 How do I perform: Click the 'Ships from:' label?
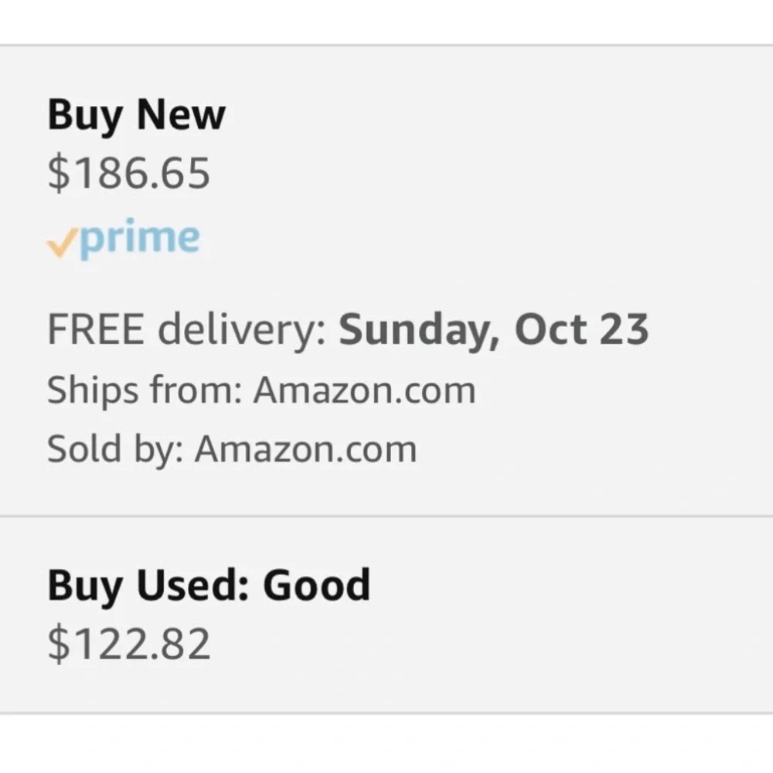[x=145, y=390]
